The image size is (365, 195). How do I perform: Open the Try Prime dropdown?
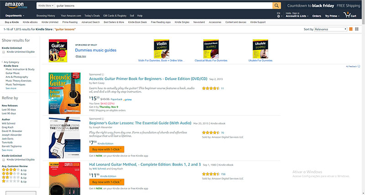click(332, 16)
